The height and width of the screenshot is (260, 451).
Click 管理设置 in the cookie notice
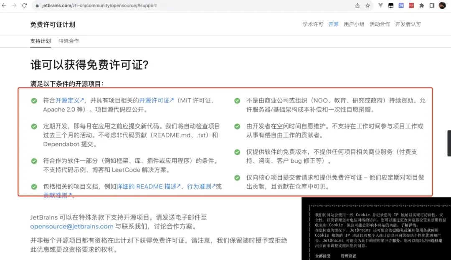[348, 256]
